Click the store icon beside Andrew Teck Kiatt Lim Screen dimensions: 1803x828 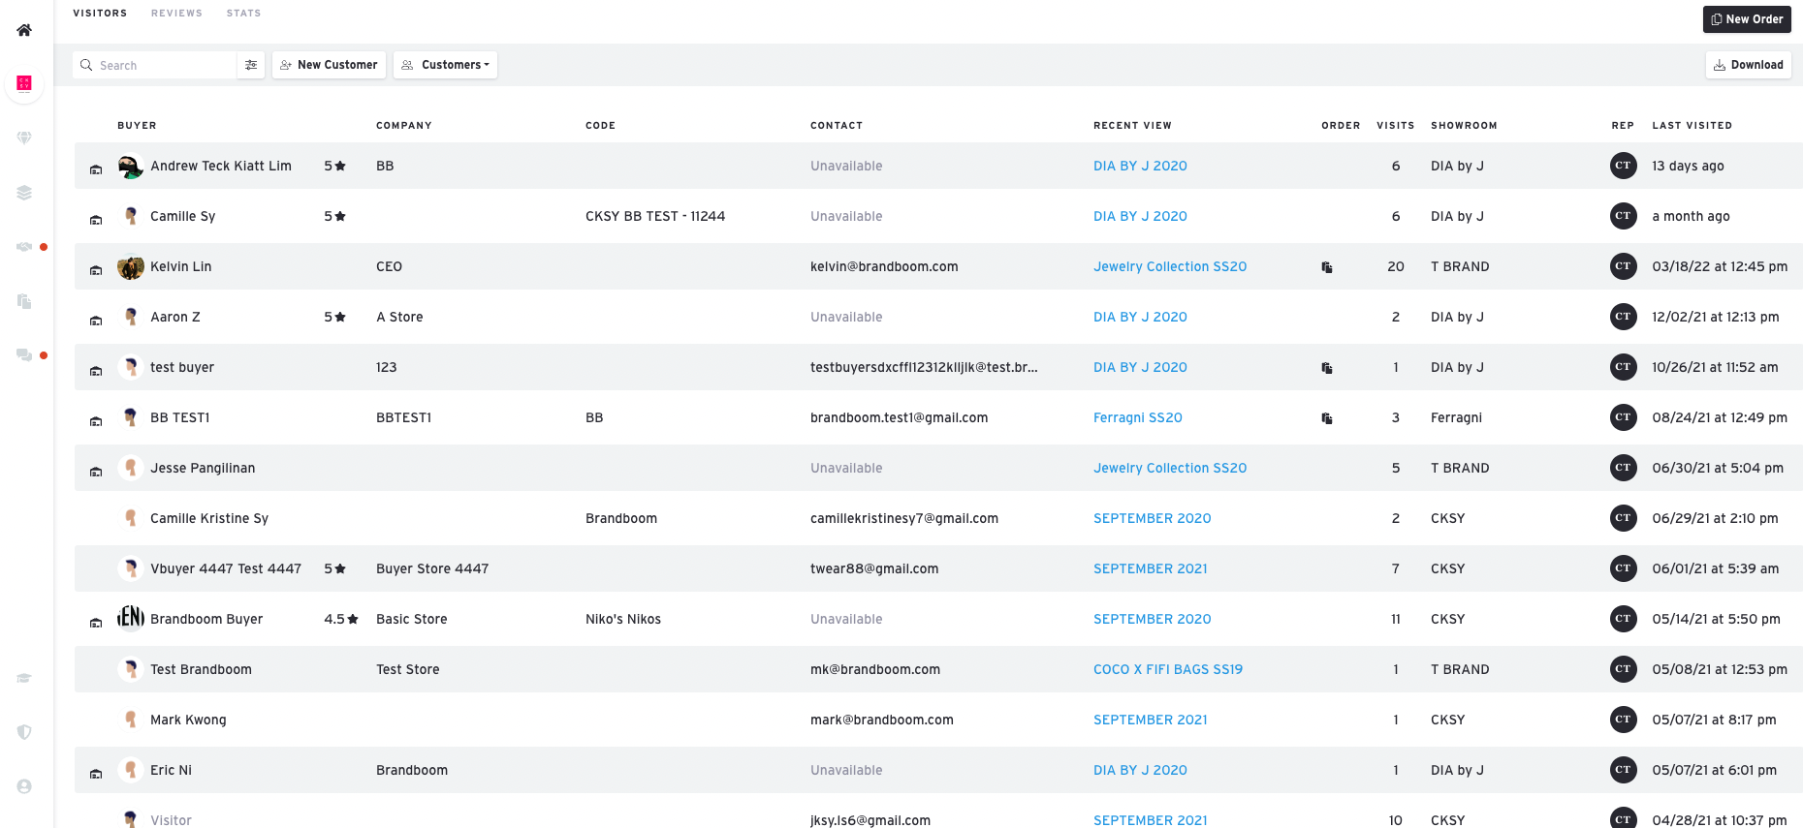96,169
